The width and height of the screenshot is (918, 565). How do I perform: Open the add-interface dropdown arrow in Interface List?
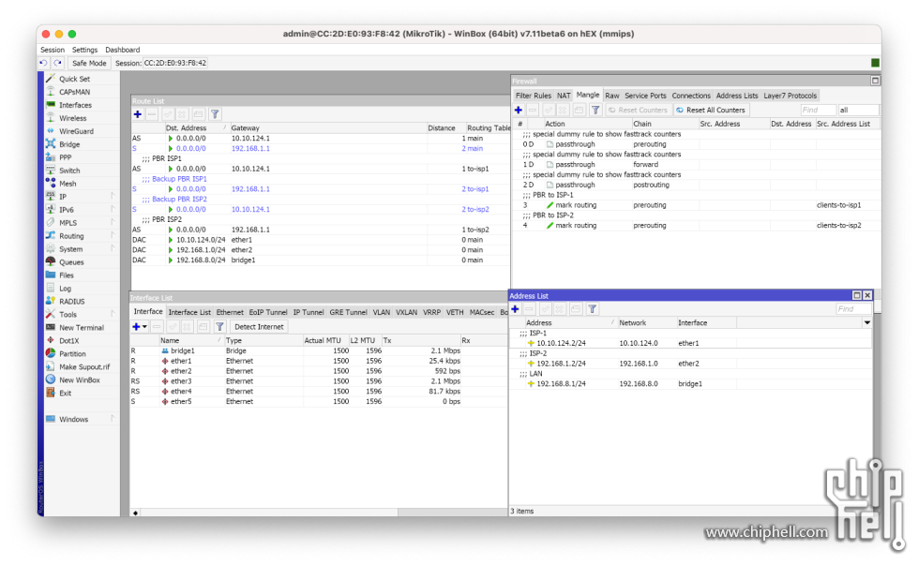(x=144, y=327)
